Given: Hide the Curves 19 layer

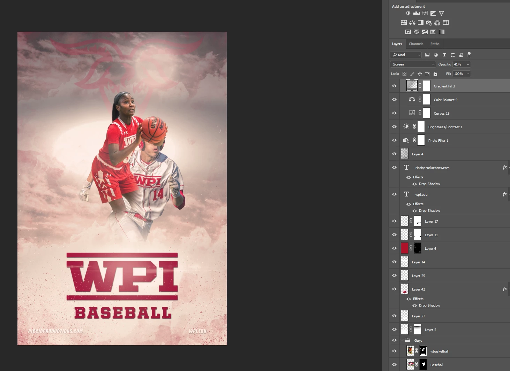Looking at the screenshot, I should [395, 113].
